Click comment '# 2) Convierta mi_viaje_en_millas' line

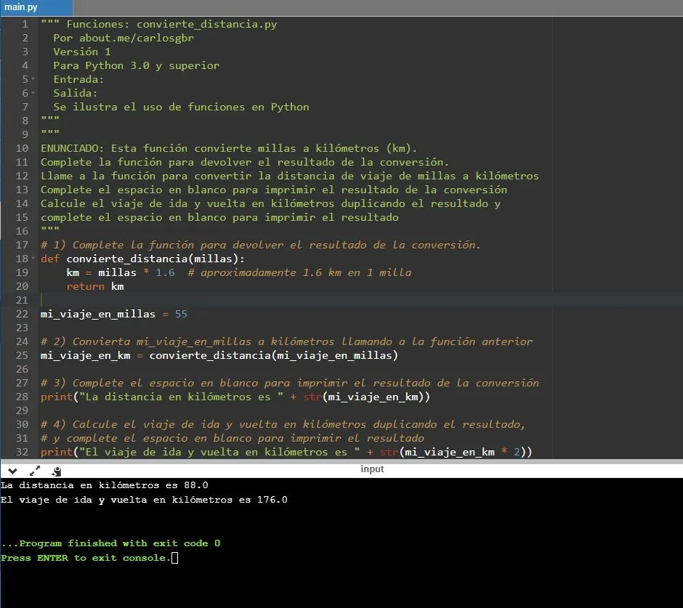click(x=286, y=341)
